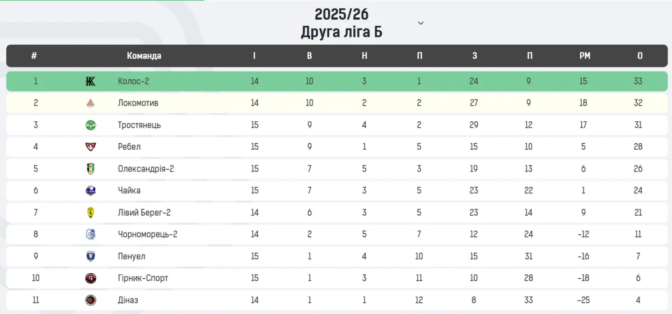Expand the league selector chevron
Viewport: 672px width, 314px height.
(421, 23)
